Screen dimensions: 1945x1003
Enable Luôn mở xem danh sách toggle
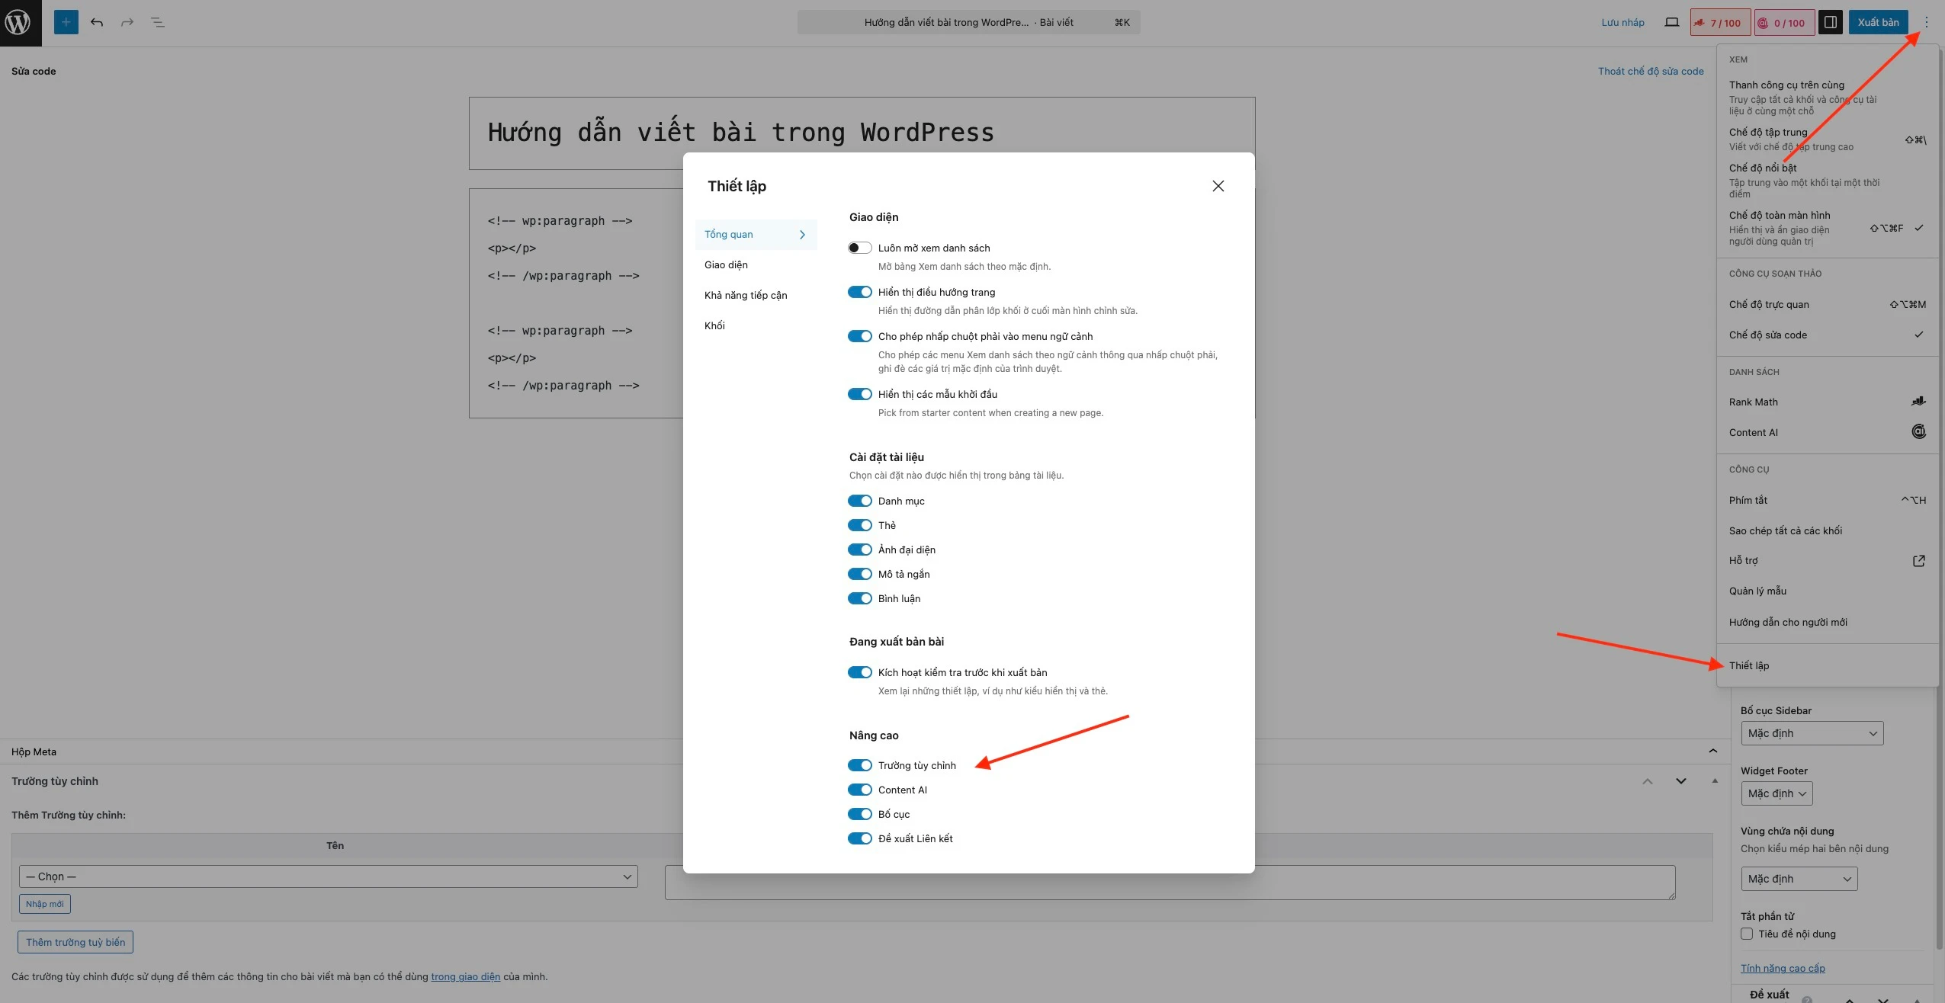(x=859, y=248)
